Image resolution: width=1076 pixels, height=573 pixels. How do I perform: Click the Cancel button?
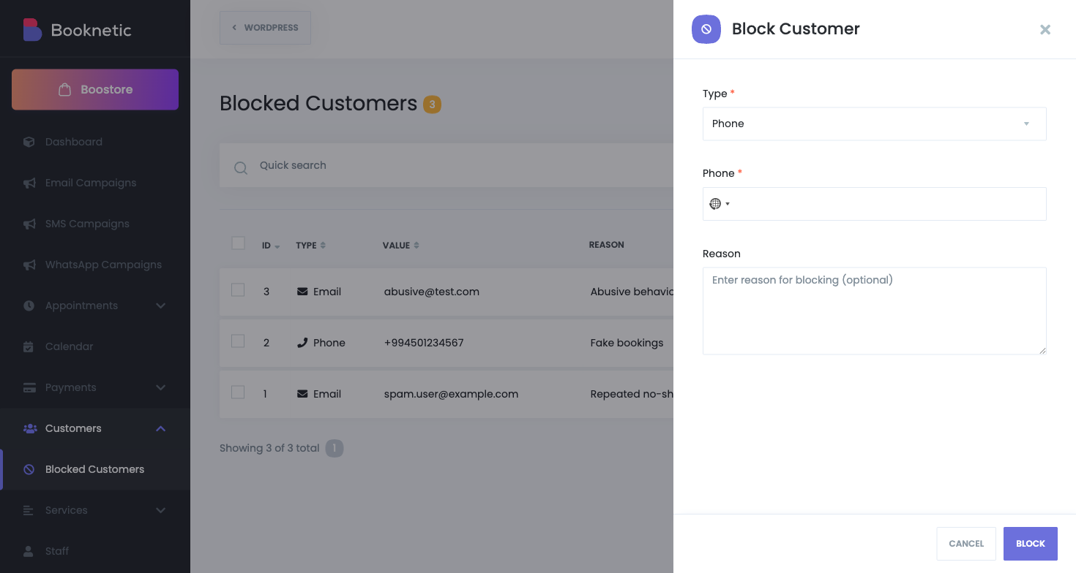965,544
